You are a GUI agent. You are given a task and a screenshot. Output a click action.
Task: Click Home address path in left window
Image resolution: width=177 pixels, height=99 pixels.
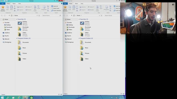(16, 15)
